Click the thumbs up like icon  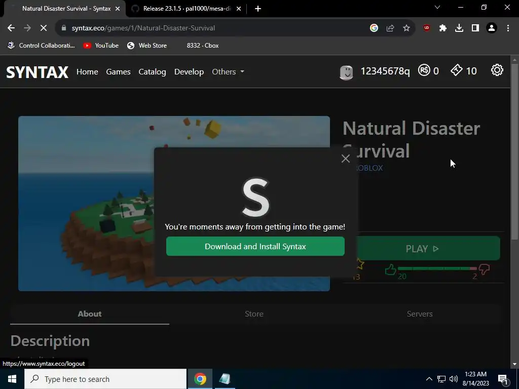[391, 269]
